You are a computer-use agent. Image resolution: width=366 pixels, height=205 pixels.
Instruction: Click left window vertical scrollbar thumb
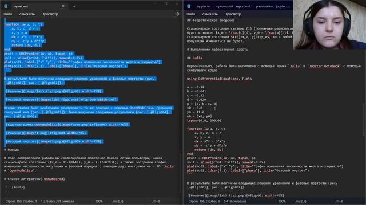click(x=181, y=173)
